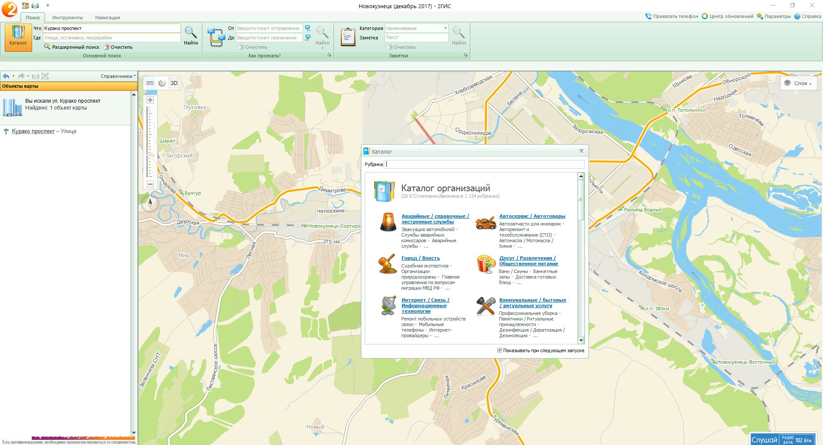Click the Каталог dialog scroll-down arrow
This screenshot has width=823, height=445.
click(x=581, y=341)
